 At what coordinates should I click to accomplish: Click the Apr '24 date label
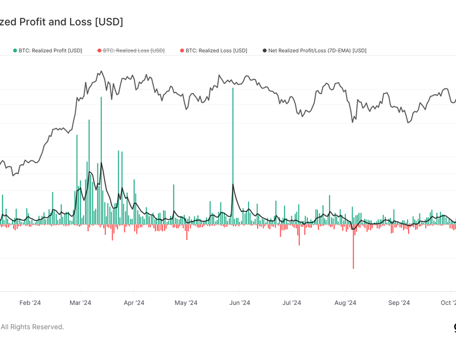[133, 303]
